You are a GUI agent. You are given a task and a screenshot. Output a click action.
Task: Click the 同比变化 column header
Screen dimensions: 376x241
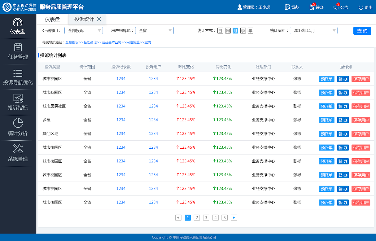point(223,67)
